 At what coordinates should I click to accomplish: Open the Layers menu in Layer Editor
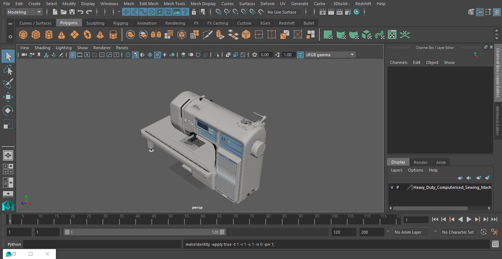click(x=397, y=170)
